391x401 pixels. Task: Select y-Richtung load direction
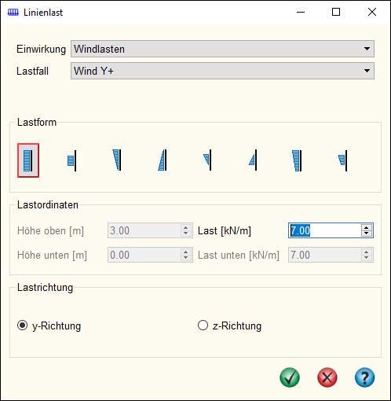pos(49,326)
